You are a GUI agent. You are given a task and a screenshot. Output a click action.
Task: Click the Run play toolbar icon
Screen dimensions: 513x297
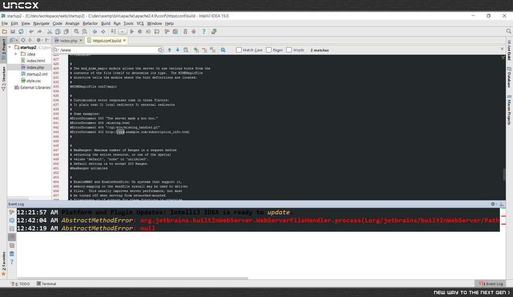pyautogui.click(x=132, y=31)
